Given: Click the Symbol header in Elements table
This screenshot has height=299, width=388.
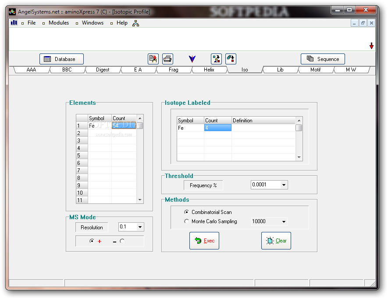Looking at the screenshot, I should [100, 118].
